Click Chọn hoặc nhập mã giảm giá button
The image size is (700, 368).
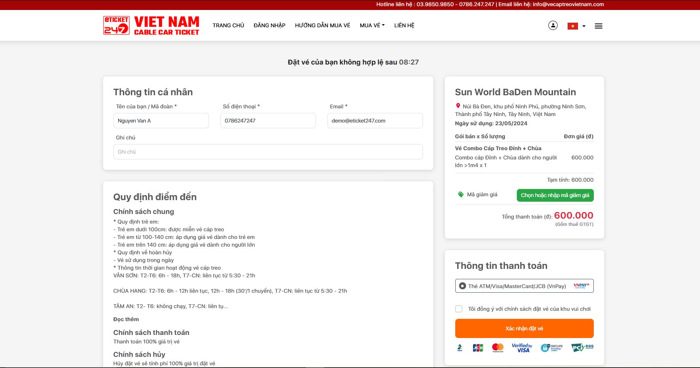click(555, 195)
